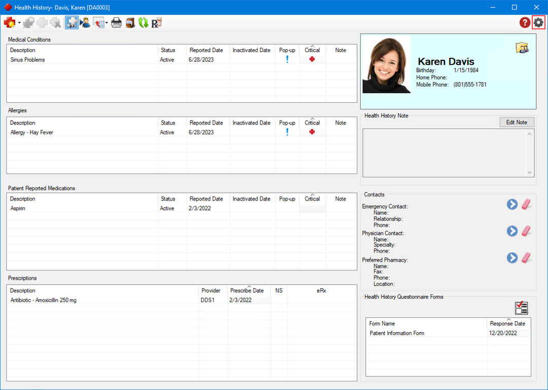Clear Physician Contact with the pink eraser

527,231
